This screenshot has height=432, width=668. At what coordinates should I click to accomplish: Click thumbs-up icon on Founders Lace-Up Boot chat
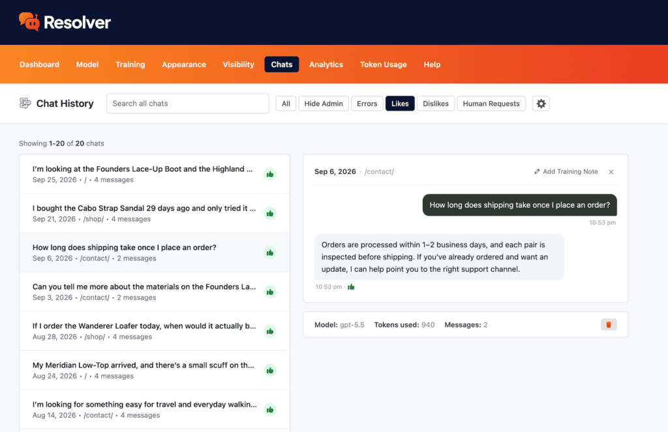tap(269, 174)
